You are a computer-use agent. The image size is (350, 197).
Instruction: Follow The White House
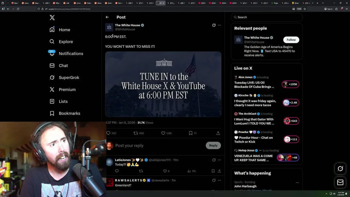pos(291,40)
